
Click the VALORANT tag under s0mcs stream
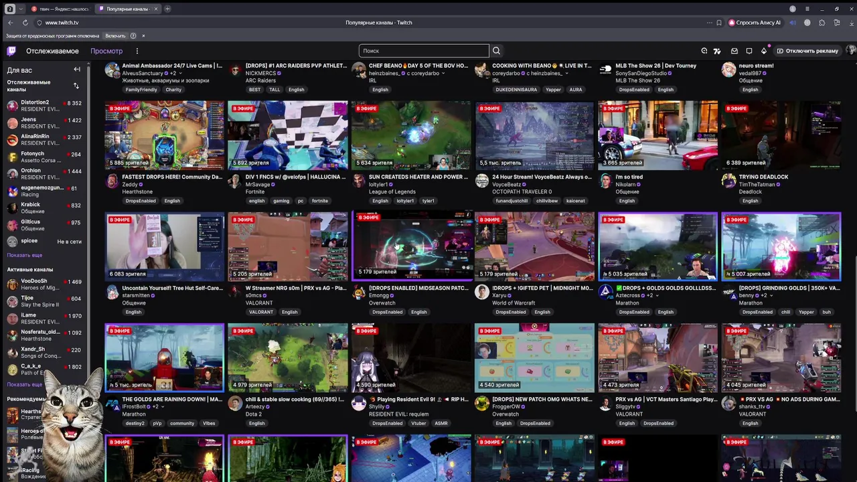(x=261, y=312)
